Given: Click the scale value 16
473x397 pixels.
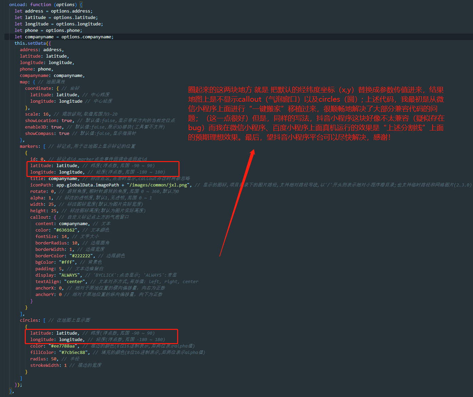Looking at the screenshot, I should click(46, 114).
